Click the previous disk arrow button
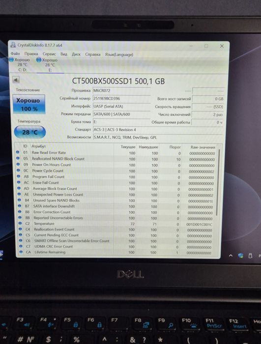Screen dimensions: 261x344 click(x=16, y=80)
